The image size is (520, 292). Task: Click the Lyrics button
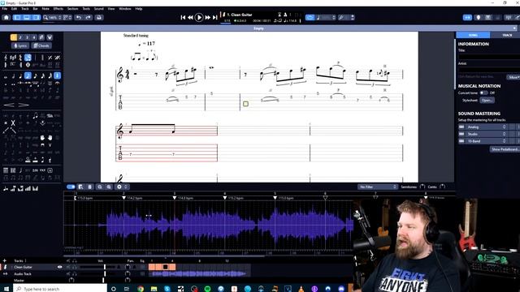tap(20, 45)
